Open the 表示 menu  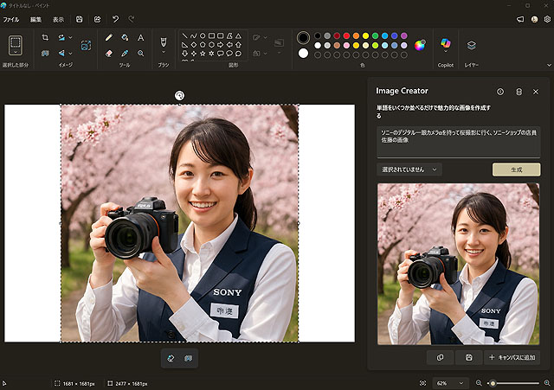point(58,18)
